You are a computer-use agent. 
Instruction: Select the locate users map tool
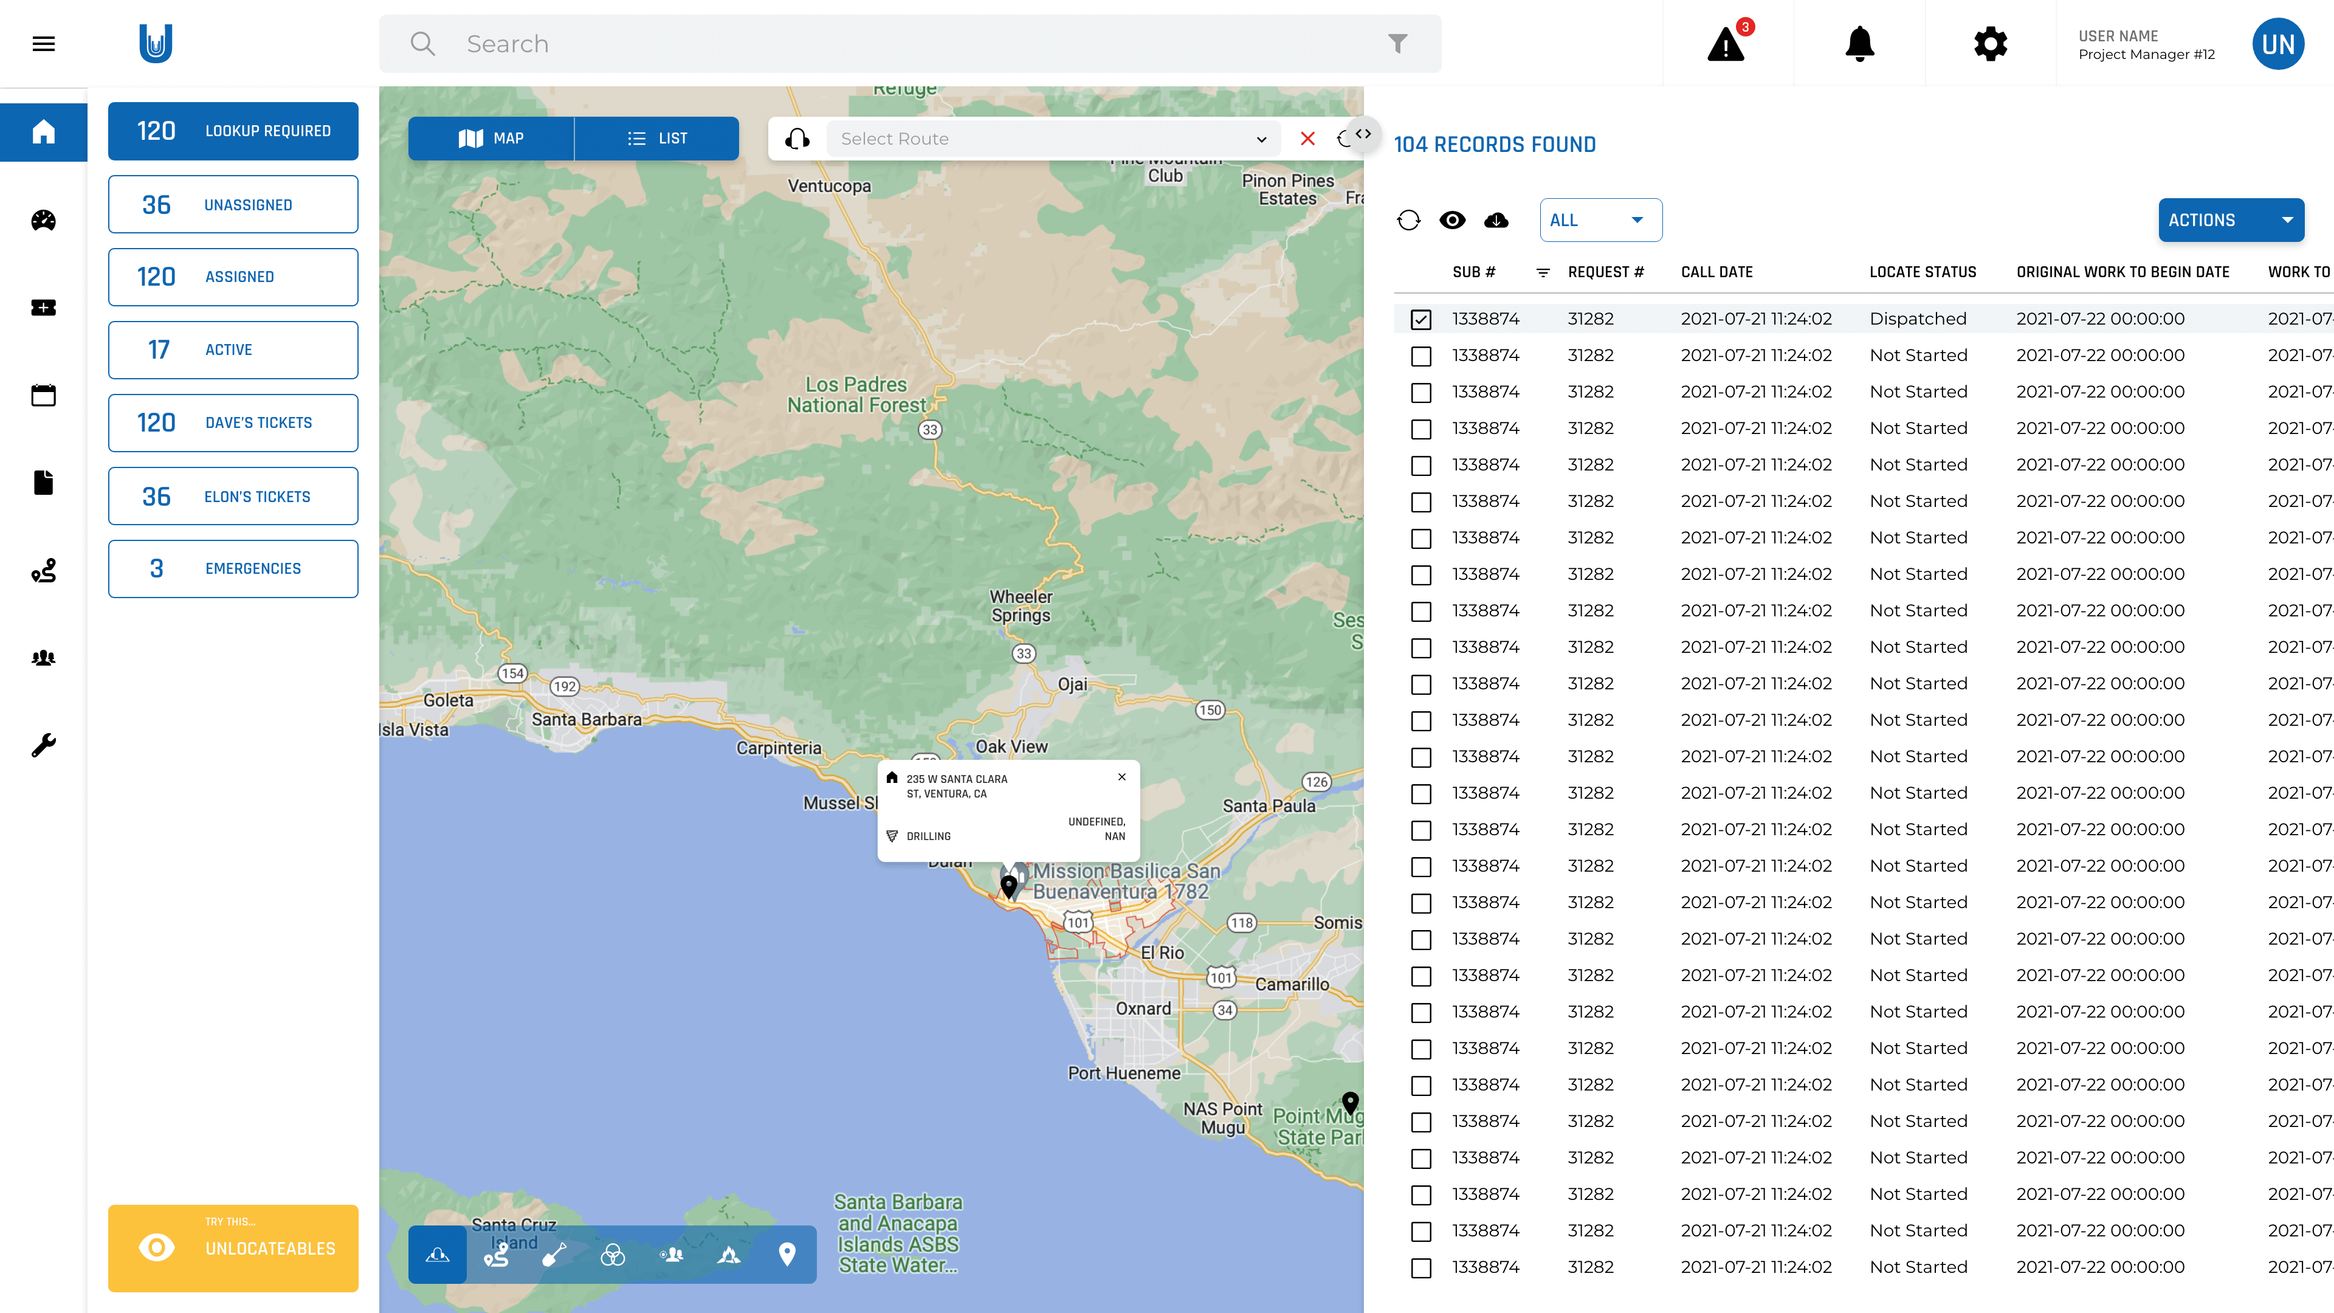pyautogui.click(x=672, y=1254)
